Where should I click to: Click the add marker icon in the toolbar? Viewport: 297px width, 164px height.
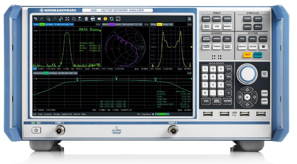coord(80,19)
